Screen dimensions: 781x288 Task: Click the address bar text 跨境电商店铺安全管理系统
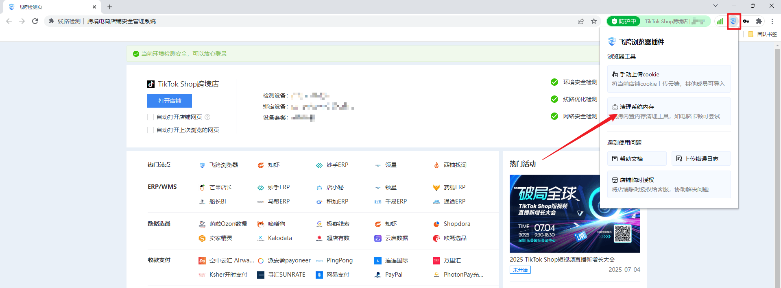point(122,21)
